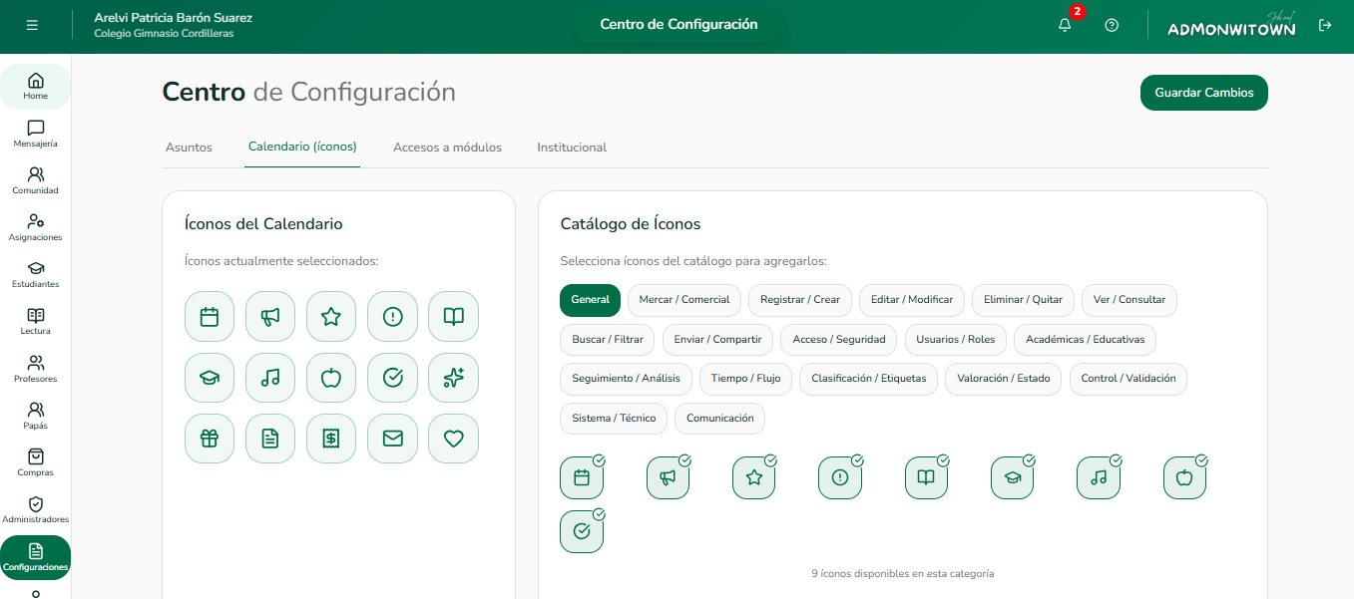
Task: Filter by Enviar / Compartir category
Action: pos(717,340)
